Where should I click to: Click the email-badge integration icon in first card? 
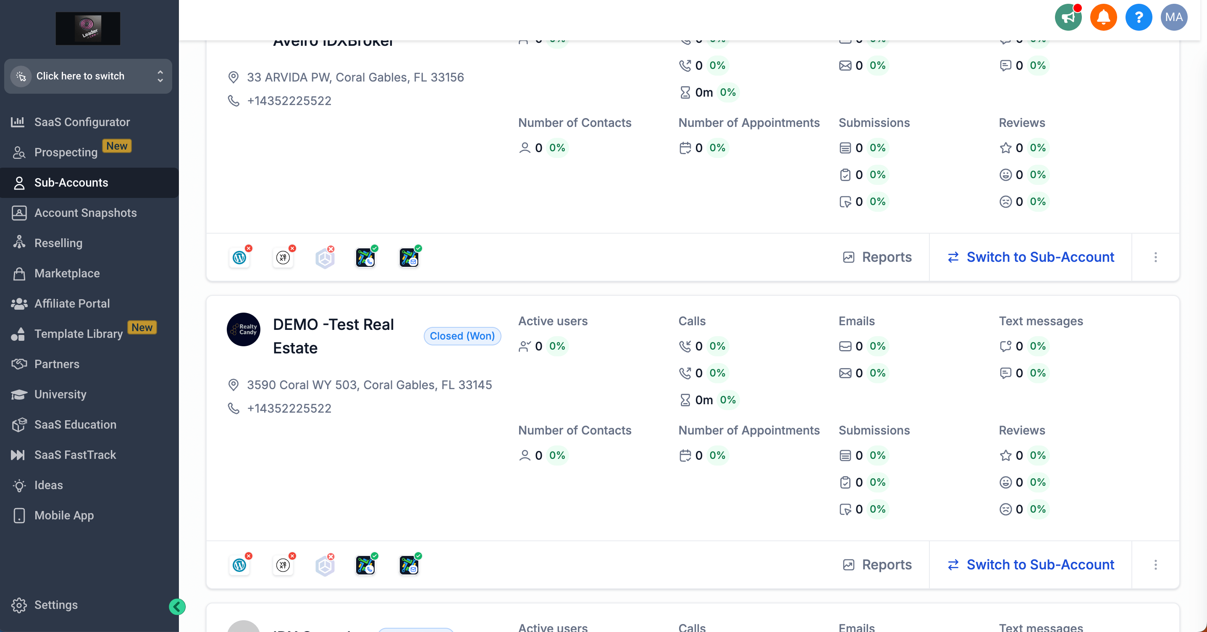(x=409, y=258)
